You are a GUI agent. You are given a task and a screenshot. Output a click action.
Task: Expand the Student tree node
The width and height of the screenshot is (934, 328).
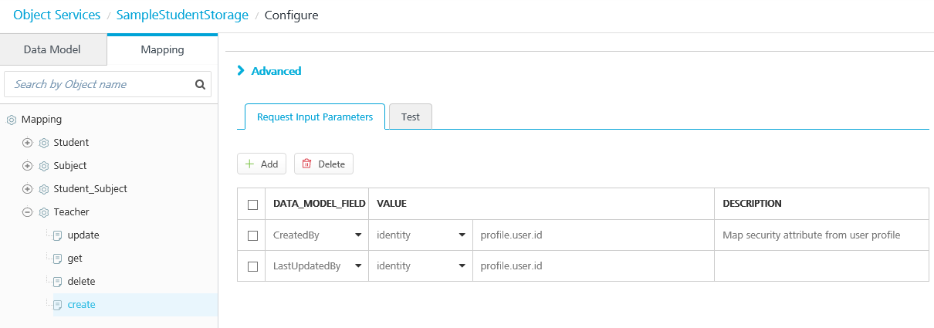click(x=28, y=143)
